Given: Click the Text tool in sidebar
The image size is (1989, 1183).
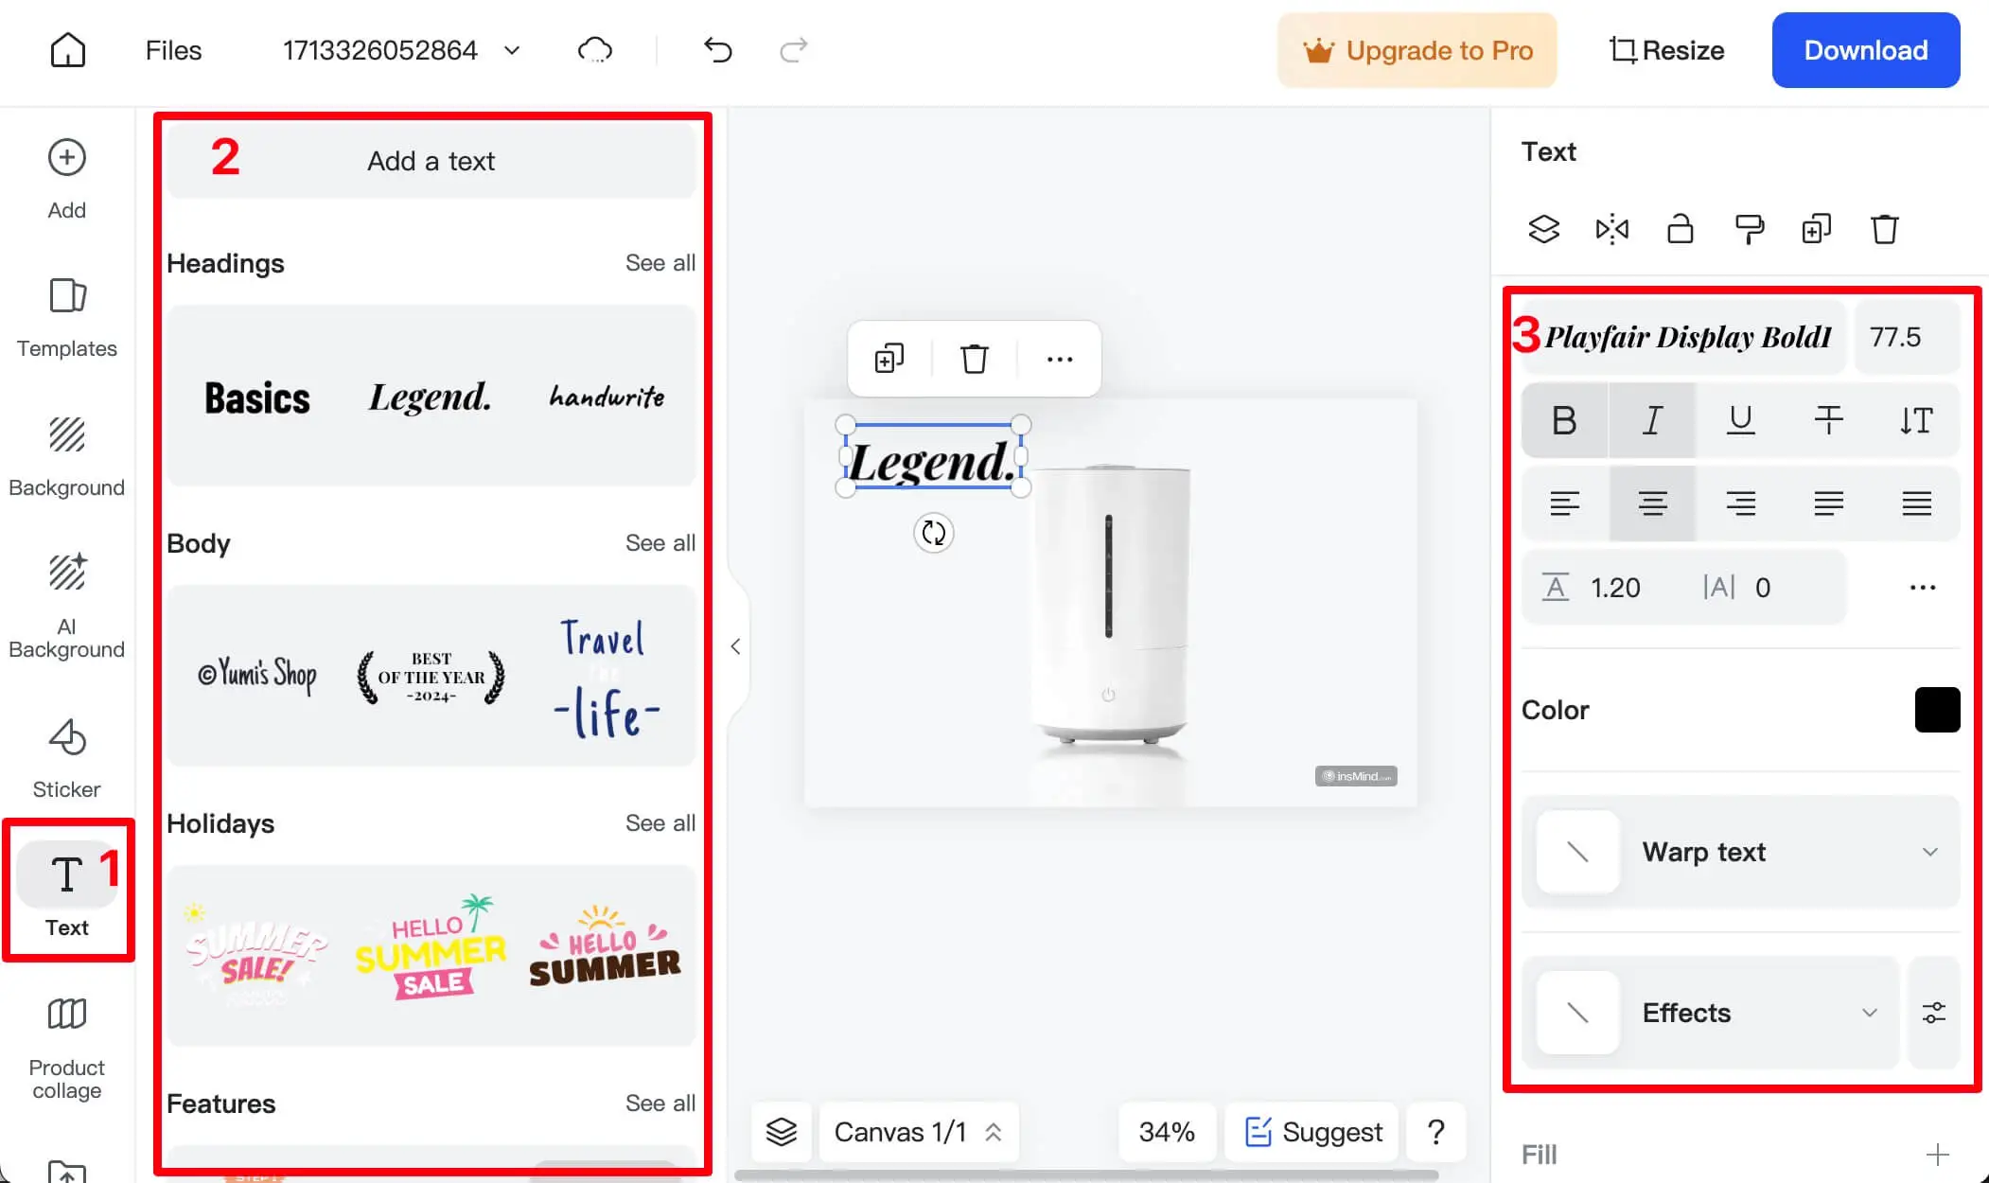Looking at the screenshot, I should 66,889.
